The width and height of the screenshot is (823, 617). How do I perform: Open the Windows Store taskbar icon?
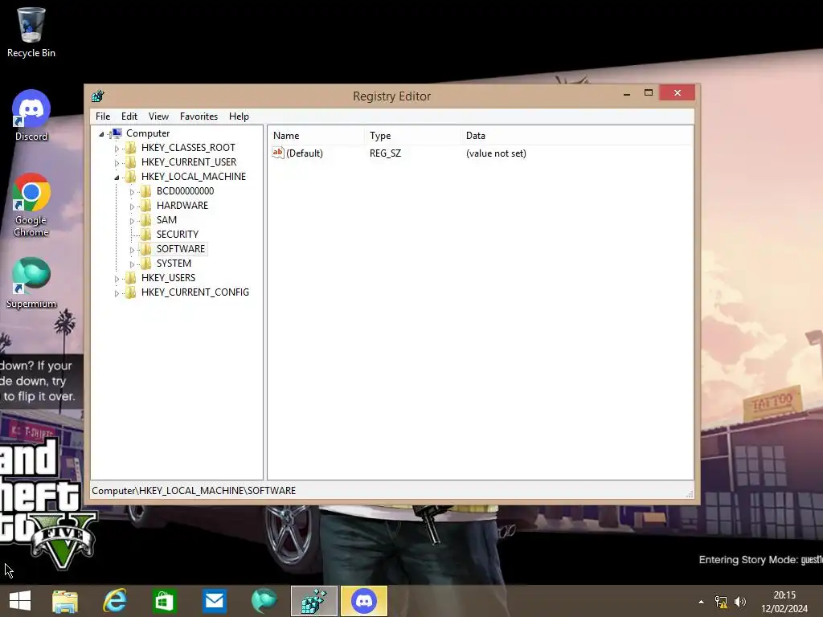[165, 601]
